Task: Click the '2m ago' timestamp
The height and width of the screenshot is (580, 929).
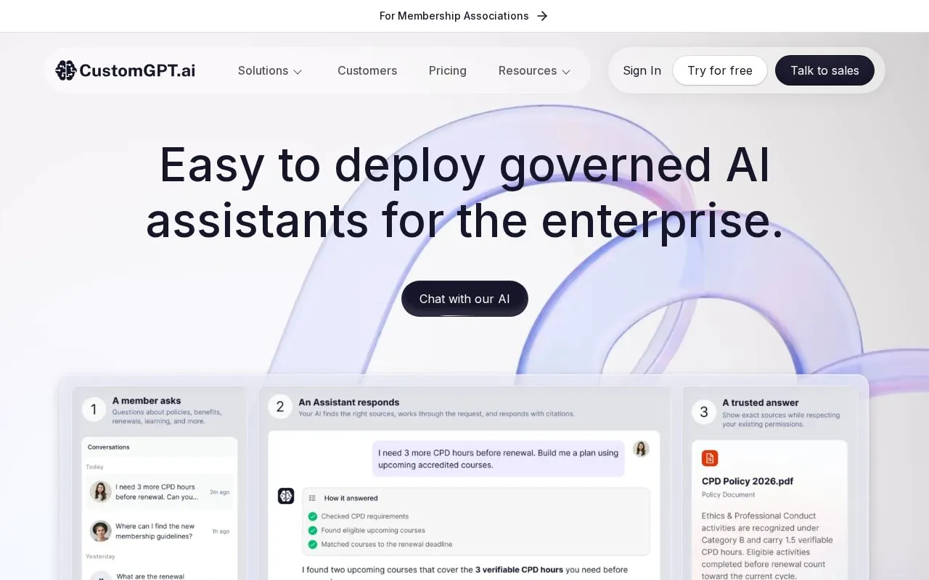Action: click(x=220, y=492)
